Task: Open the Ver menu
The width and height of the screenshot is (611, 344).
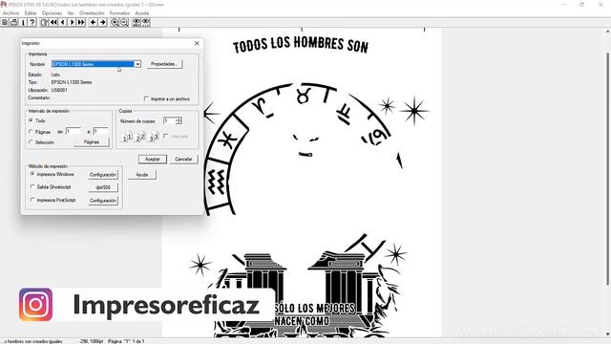Action: [x=71, y=13]
